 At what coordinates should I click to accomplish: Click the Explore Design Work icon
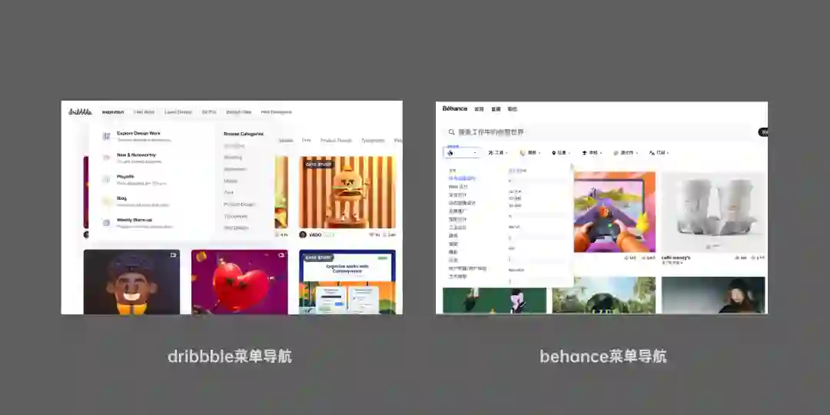pyautogui.click(x=106, y=136)
